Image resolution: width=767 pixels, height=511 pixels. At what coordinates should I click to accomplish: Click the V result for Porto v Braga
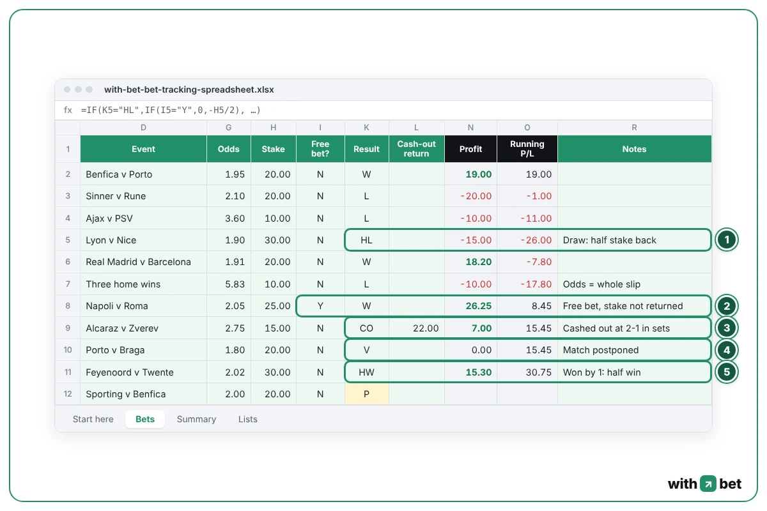click(x=366, y=350)
